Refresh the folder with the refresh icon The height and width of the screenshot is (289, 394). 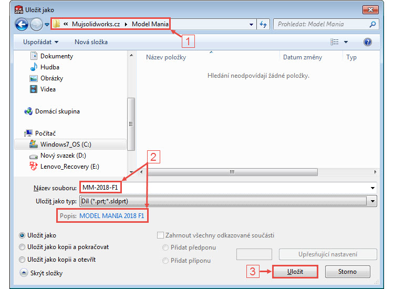pos(263,24)
